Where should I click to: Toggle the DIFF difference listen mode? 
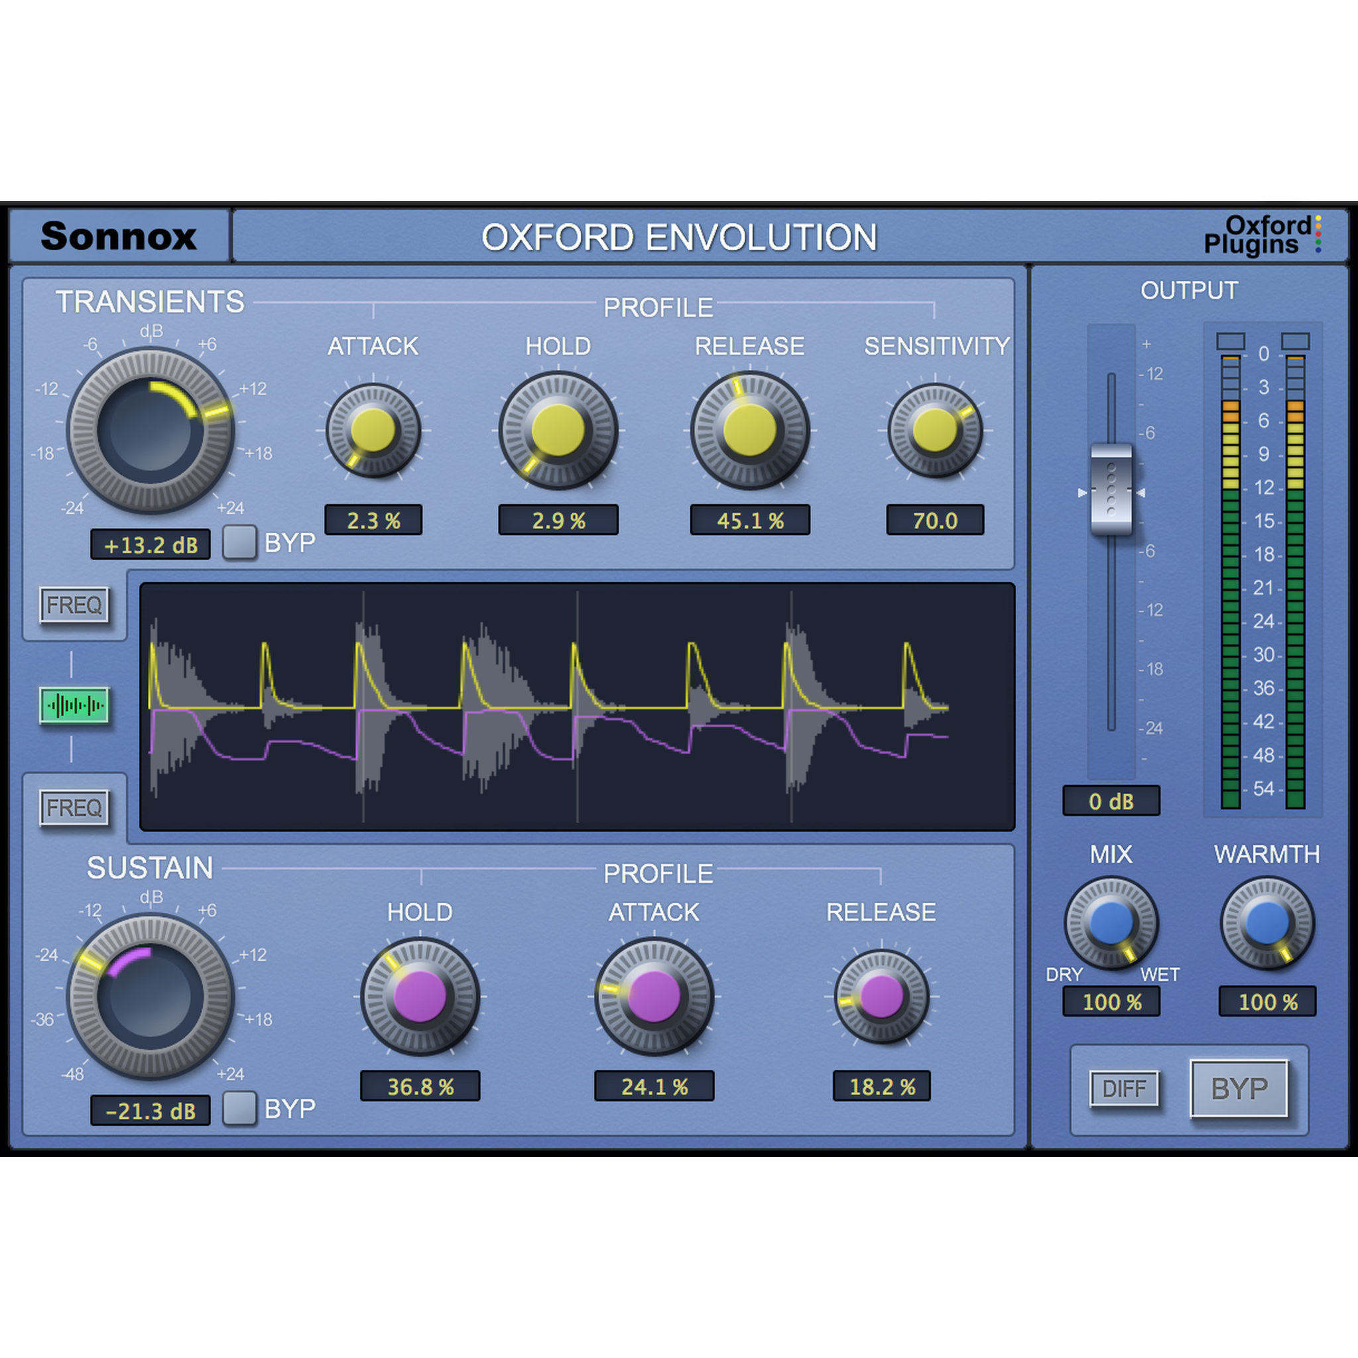pyautogui.click(x=1126, y=1089)
